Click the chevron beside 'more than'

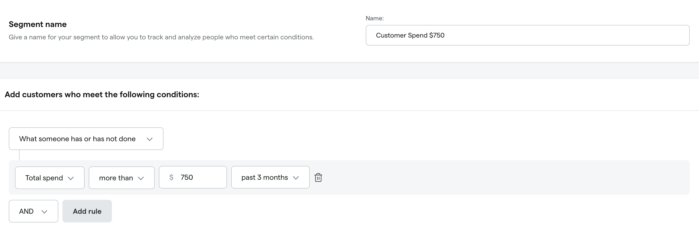(x=141, y=179)
